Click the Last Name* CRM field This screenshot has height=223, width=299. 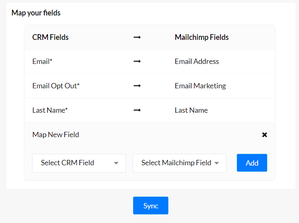[50, 110]
